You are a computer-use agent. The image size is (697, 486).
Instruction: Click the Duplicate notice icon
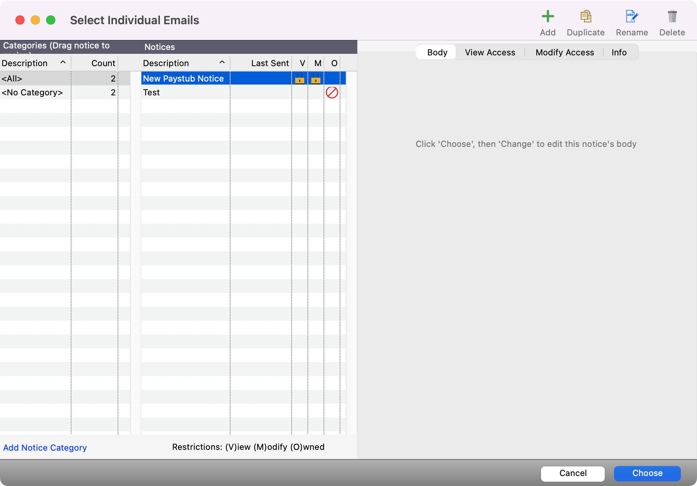(x=586, y=17)
